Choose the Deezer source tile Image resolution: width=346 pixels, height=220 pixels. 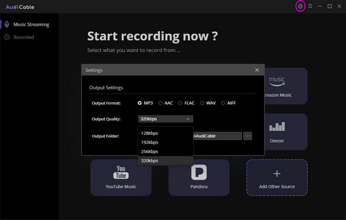277,131
